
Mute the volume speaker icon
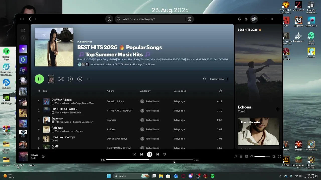252,156
